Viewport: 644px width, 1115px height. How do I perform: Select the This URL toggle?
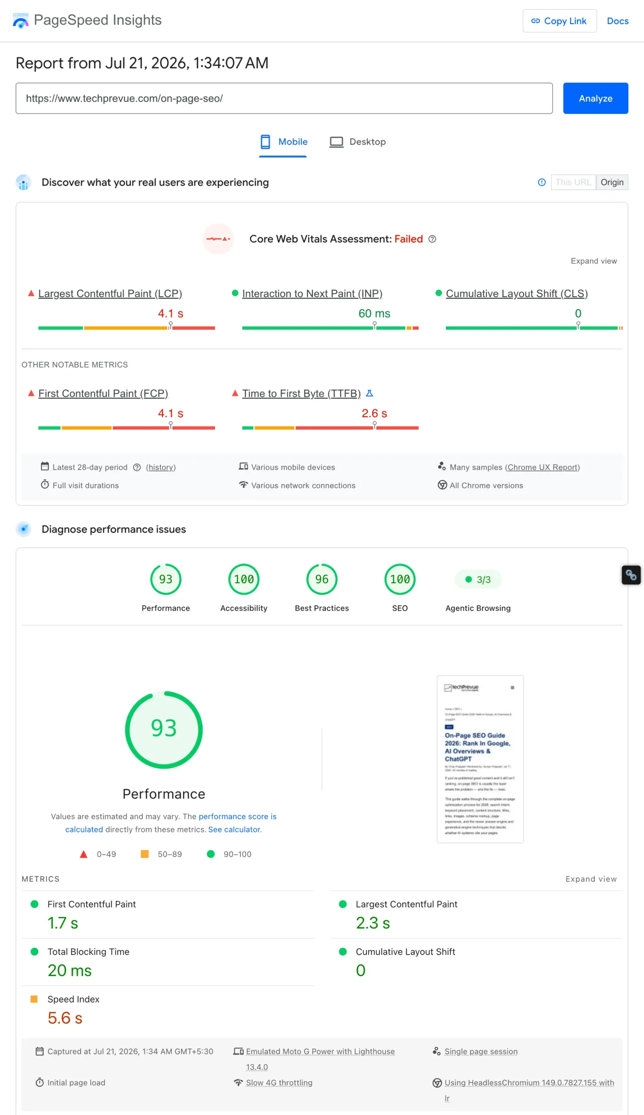pyautogui.click(x=573, y=182)
